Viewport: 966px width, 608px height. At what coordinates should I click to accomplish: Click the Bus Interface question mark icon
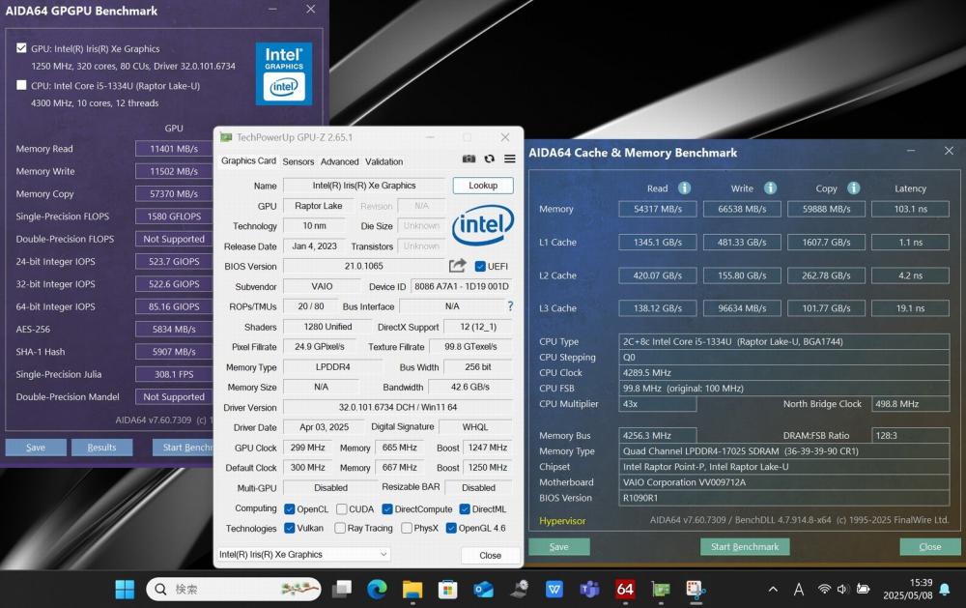510,305
